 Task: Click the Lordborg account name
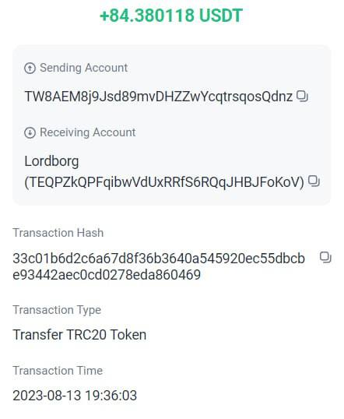[x=51, y=161]
